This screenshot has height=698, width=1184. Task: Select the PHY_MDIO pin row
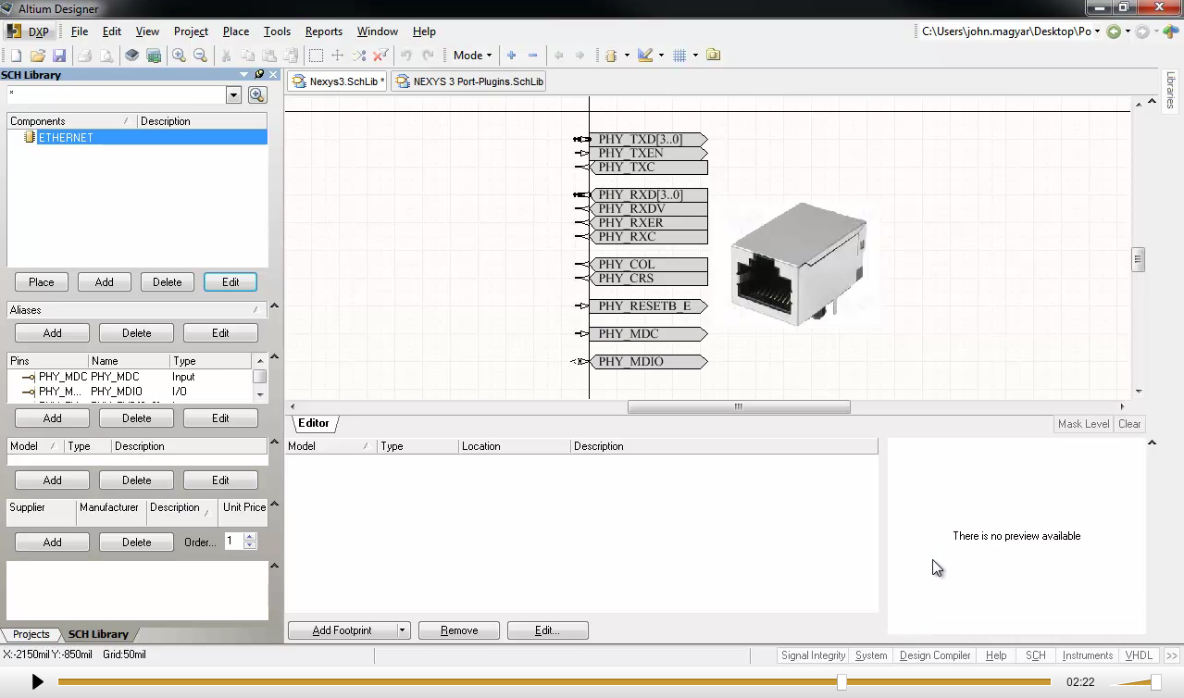[130, 392]
